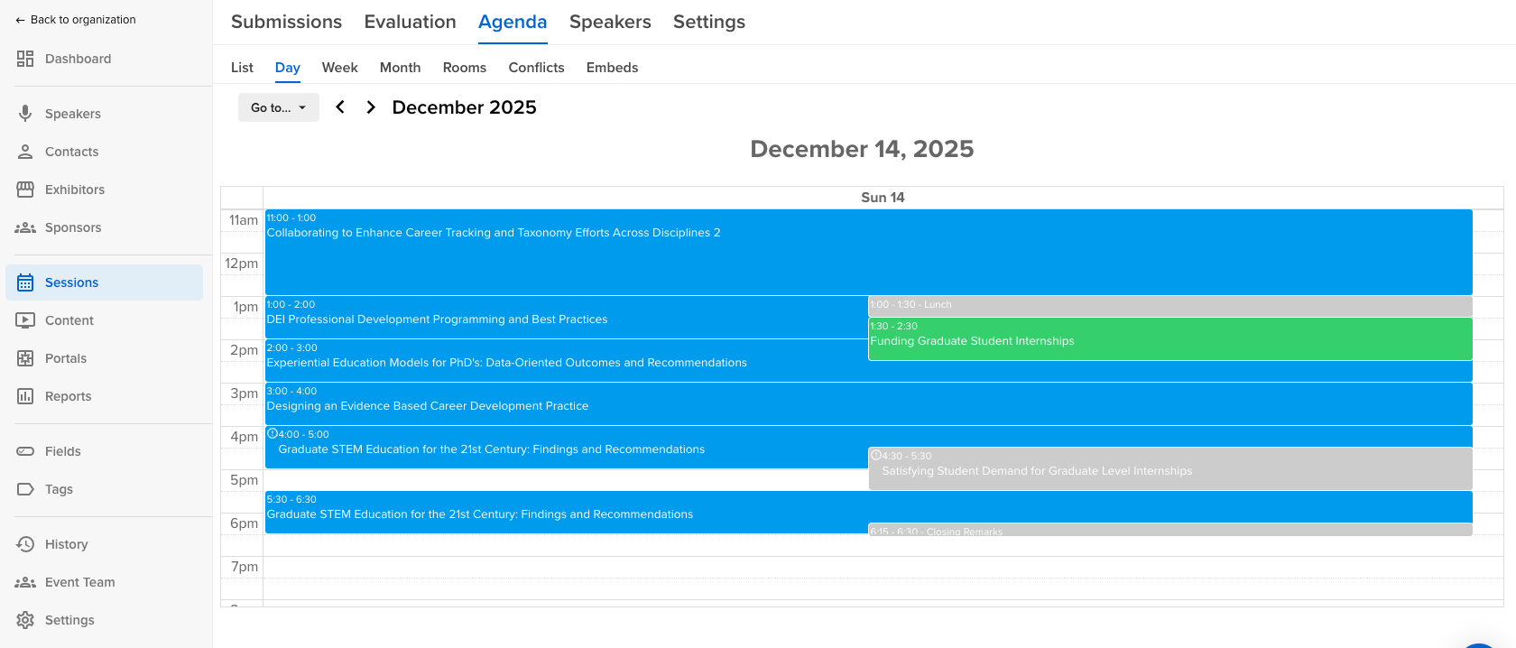Click the sidebar Settings gear icon
The image size is (1516, 648).
[25, 620]
